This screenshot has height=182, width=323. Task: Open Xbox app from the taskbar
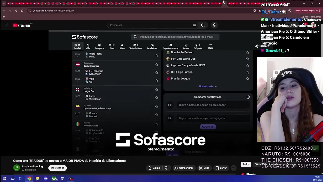pos(54,179)
